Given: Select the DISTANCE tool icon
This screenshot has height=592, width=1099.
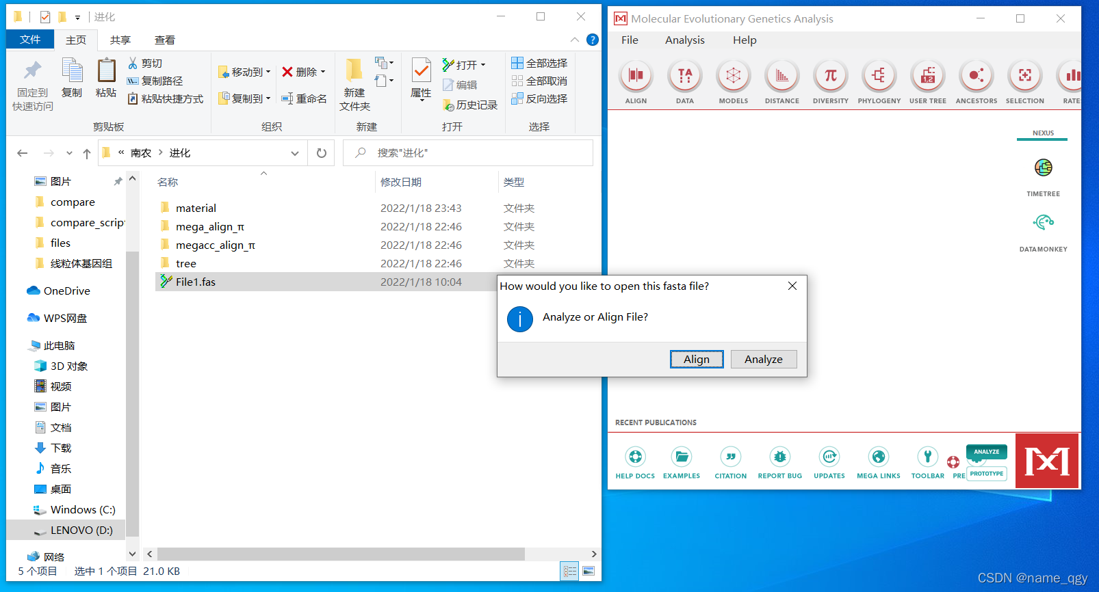Looking at the screenshot, I should pos(782,76).
